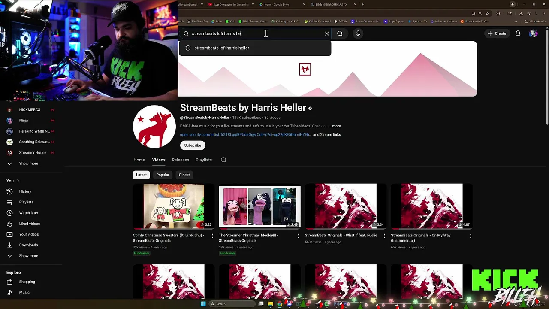Open 'What If feat. Fuslie' thumbnail
The image size is (549, 309).
346,206
